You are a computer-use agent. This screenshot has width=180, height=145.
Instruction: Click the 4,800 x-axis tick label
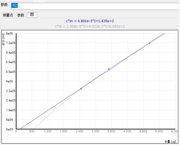coord(143,131)
